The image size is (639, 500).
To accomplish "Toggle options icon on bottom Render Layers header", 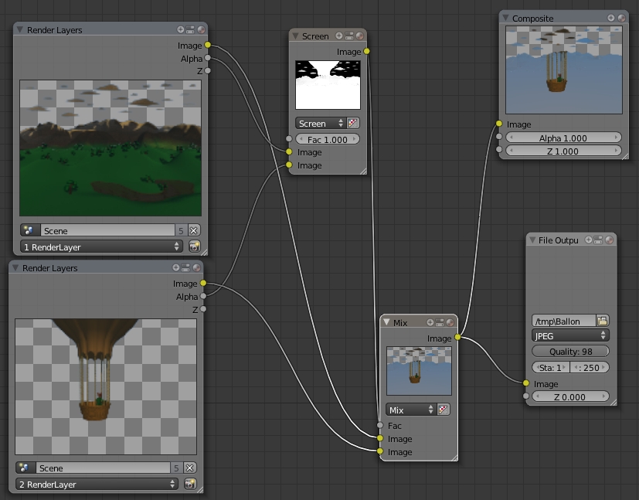I will coord(185,267).
